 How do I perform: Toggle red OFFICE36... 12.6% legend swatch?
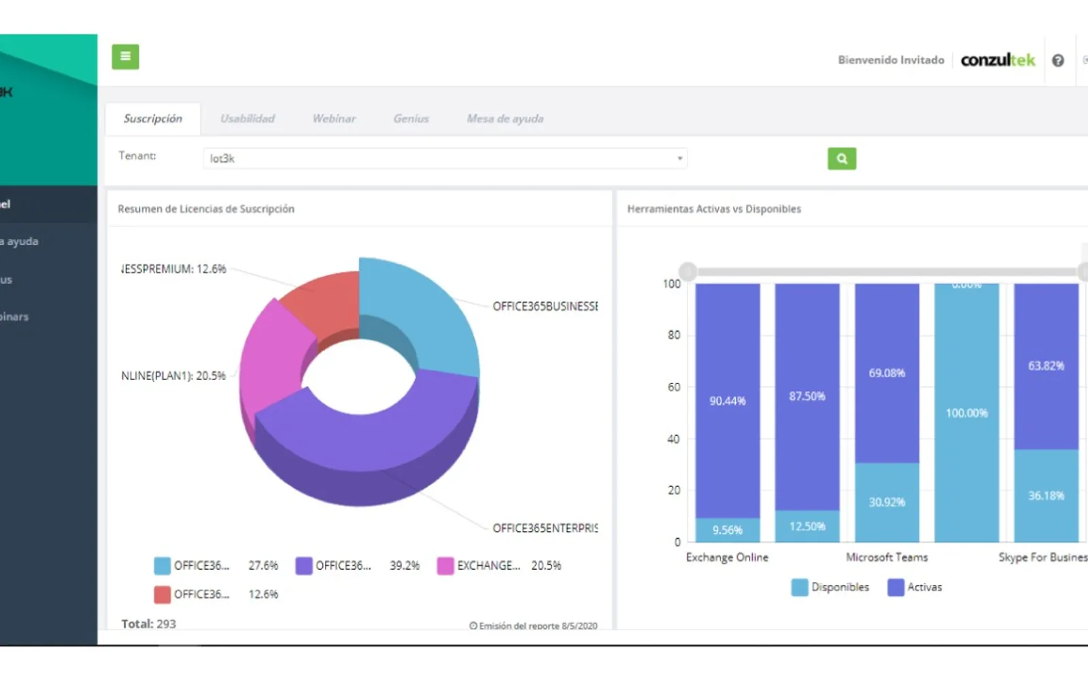click(x=163, y=594)
